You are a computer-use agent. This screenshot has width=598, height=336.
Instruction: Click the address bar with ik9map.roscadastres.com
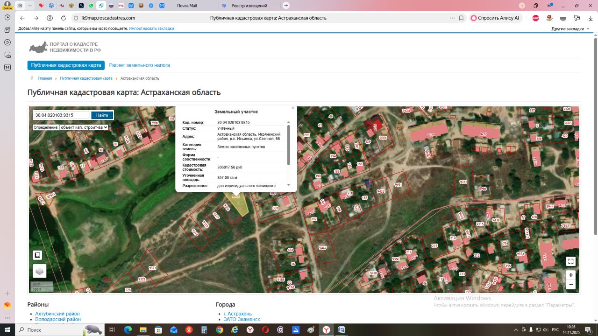click(108, 18)
